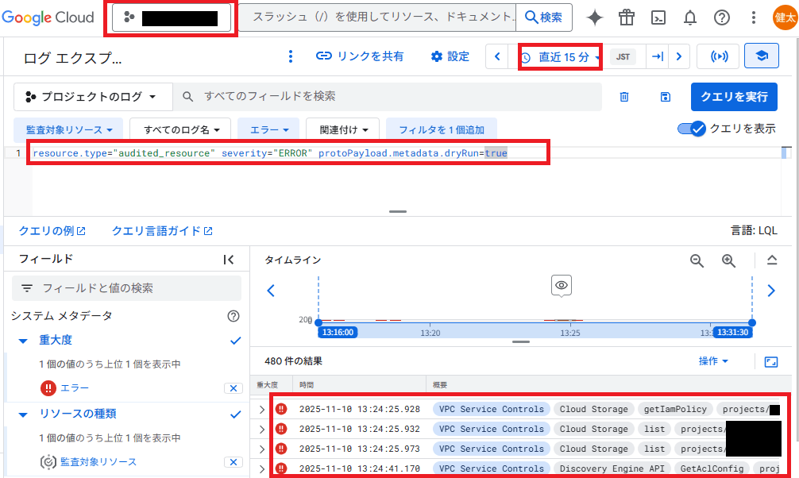Open the 直近 15 分 time range dropdown
The image size is (799, 478).
click(561, 57)
